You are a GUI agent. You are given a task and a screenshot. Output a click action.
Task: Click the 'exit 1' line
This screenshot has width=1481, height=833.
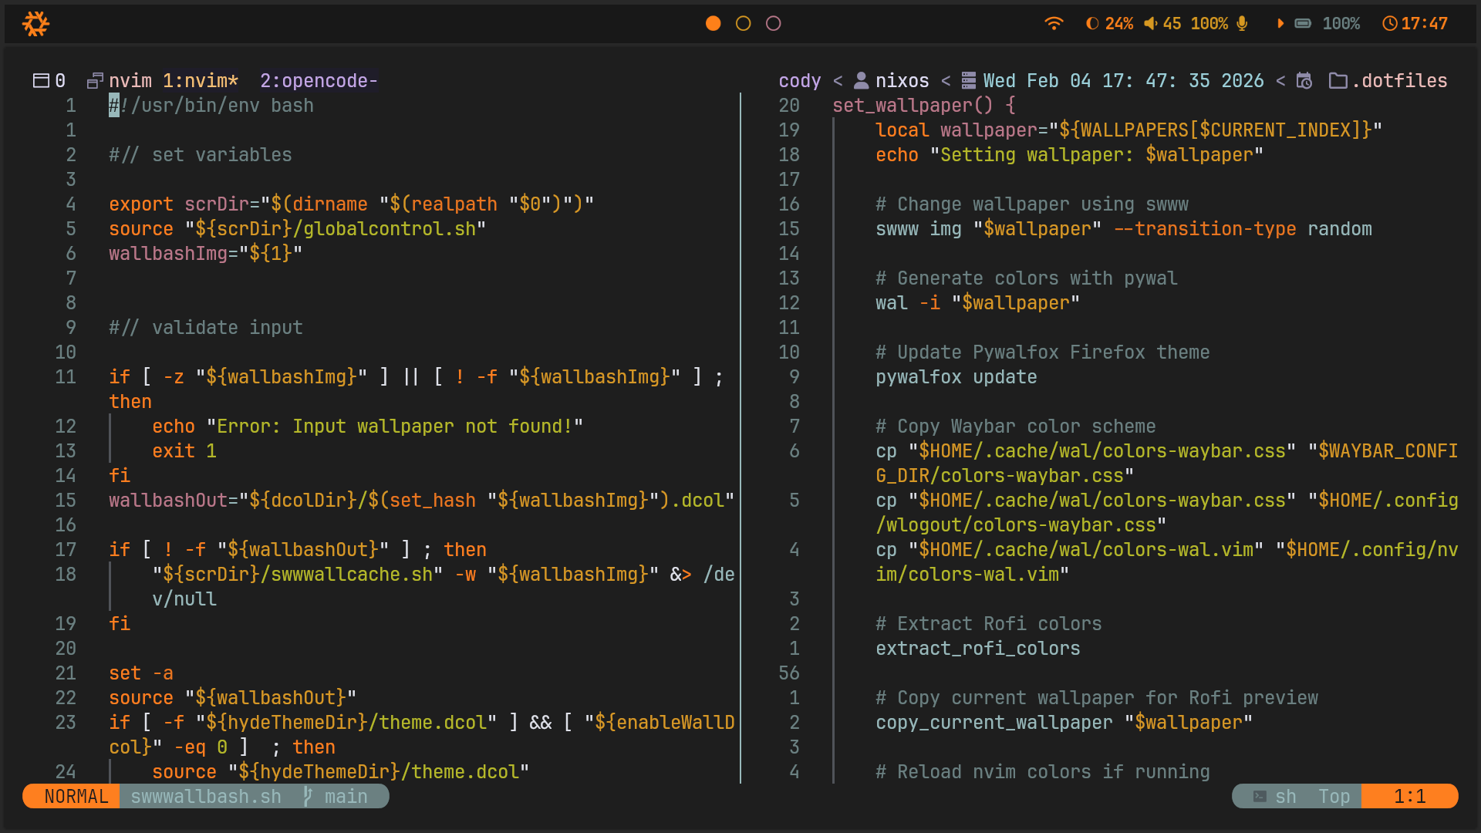coord(184,451)
